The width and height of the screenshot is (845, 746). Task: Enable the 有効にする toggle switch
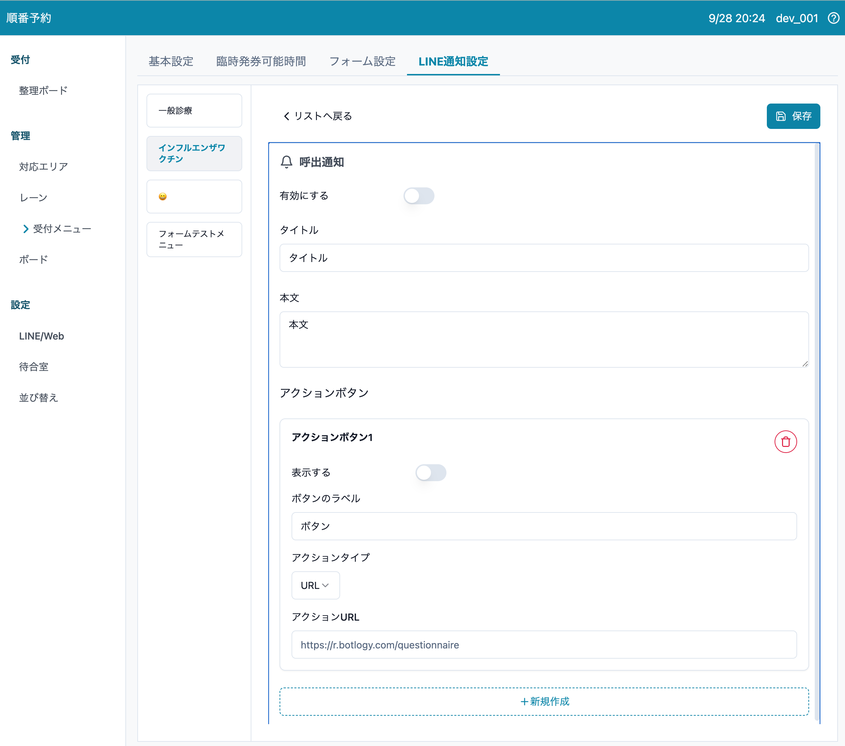coord(418,195)
